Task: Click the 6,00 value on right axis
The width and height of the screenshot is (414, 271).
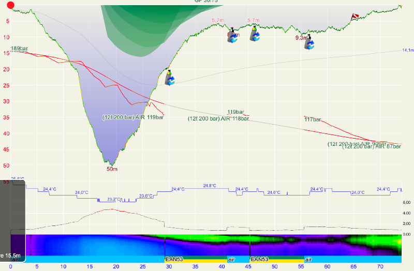Action: 407,202
